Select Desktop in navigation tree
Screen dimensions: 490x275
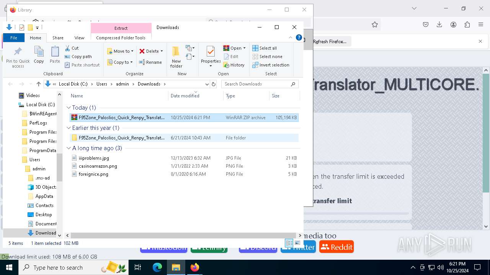pos(44,215)
